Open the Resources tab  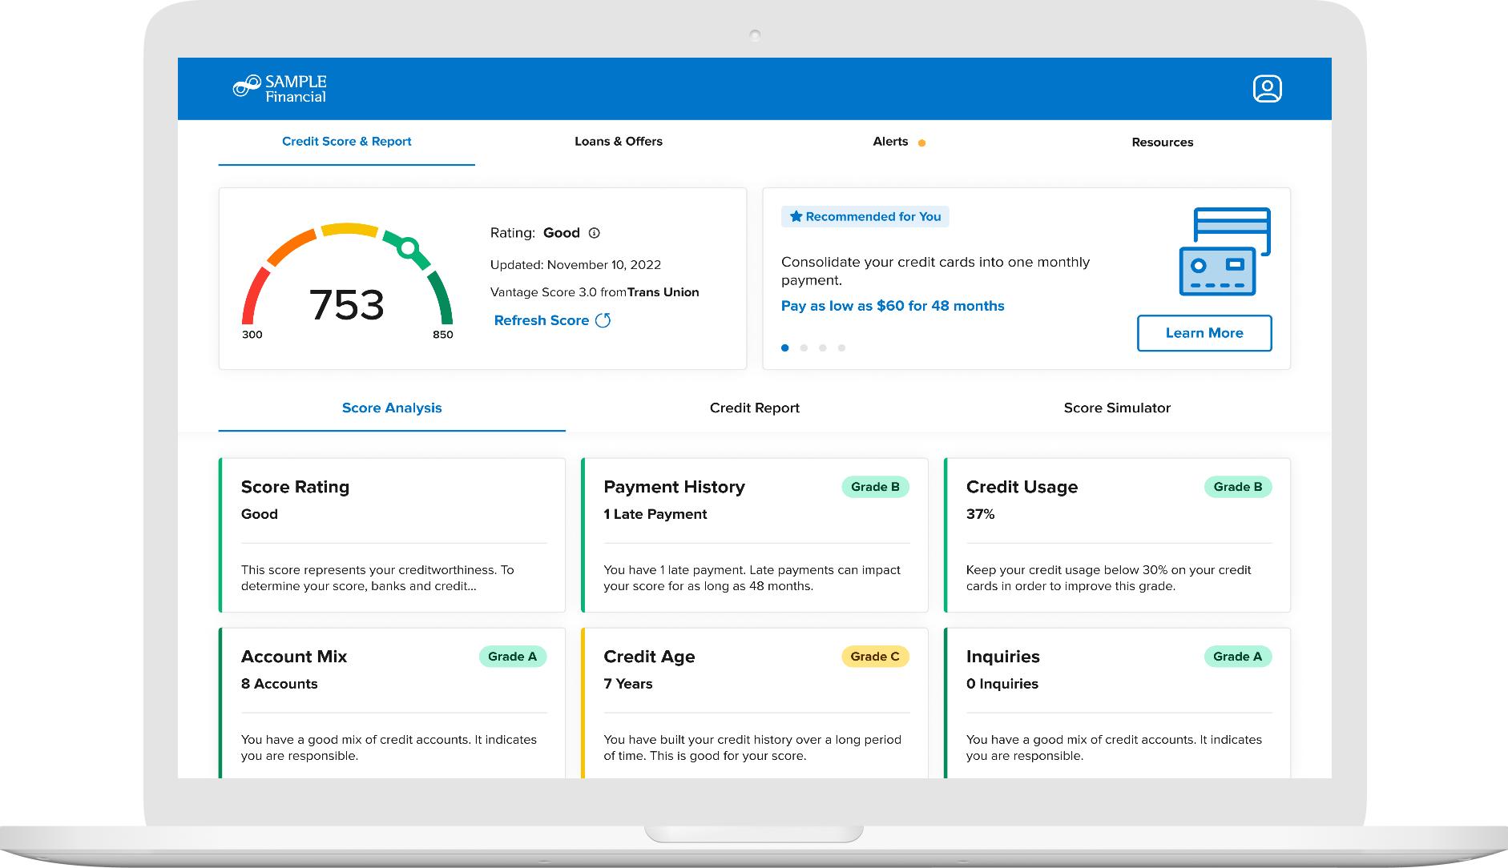pyautogui.click(x=1162, y=142)
